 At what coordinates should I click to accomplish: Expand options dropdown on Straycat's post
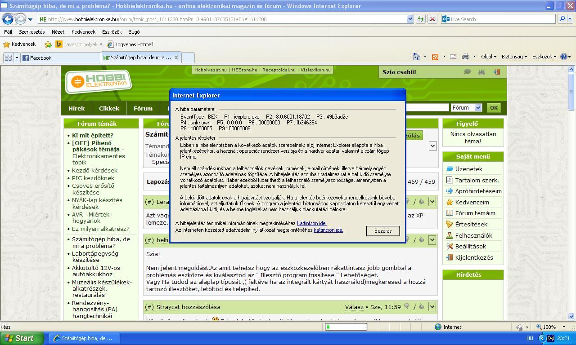click(432, 307)
